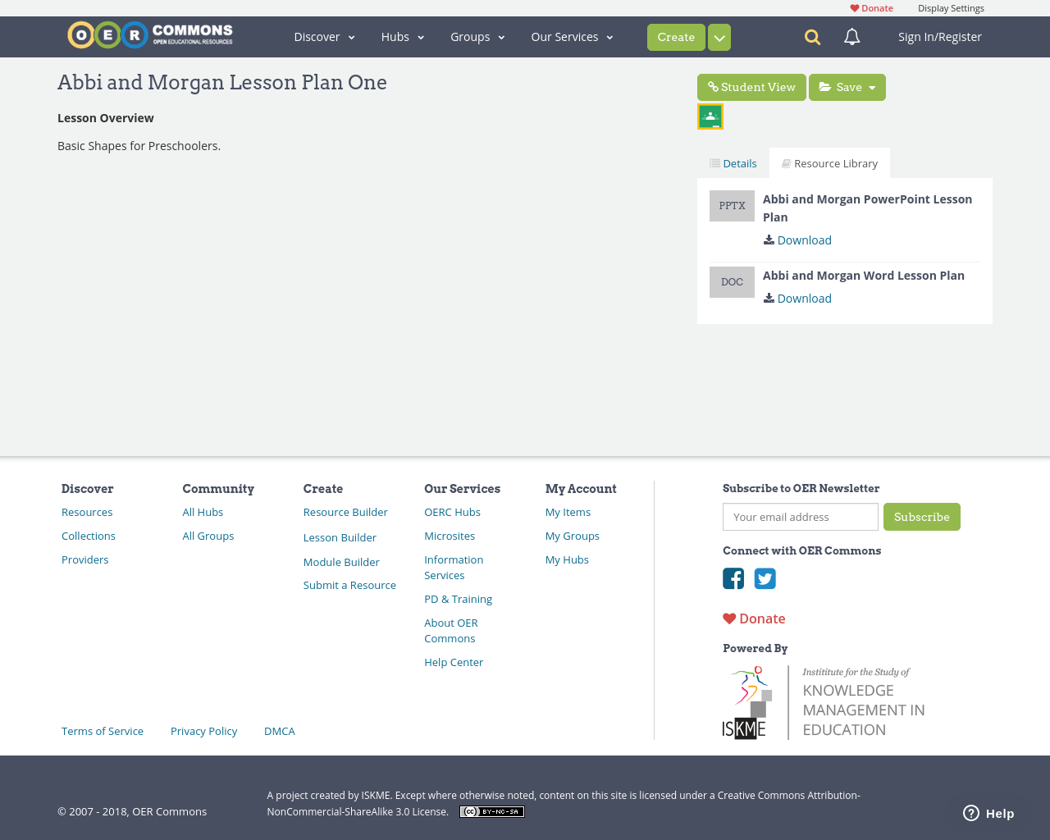Expand the Create split-button arrow

click(x=719, y=37)
